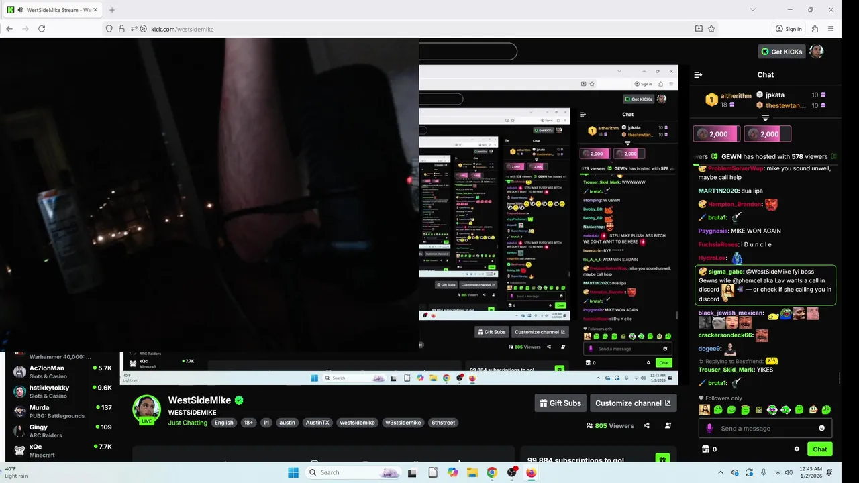859x483 pixels.
Task: Go back in browser
Action: click(x=9, y=29)
